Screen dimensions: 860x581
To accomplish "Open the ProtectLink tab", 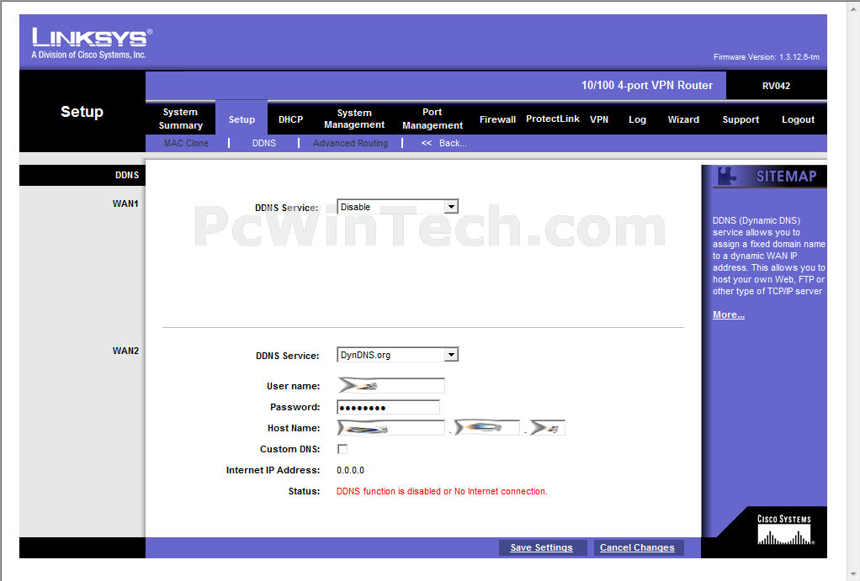I will click(x=552, y=119).
